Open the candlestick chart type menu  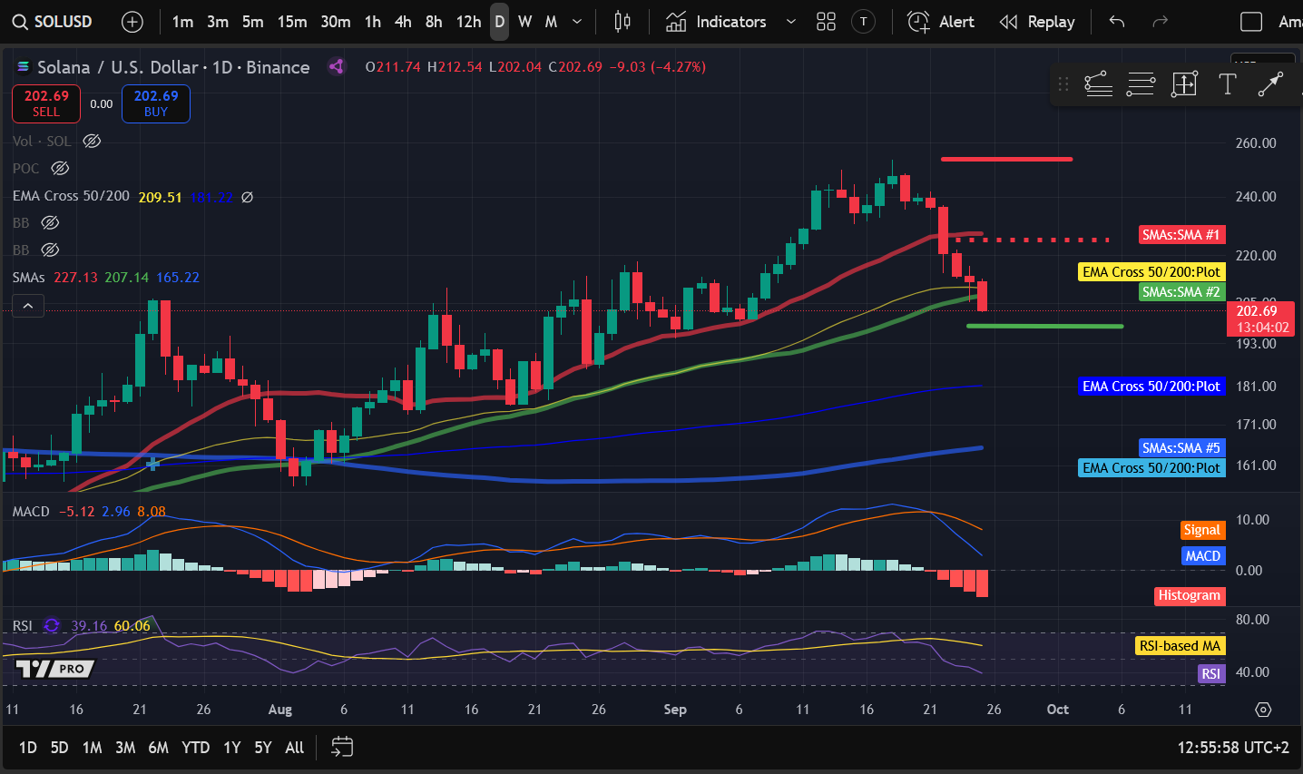pos(622,22)
